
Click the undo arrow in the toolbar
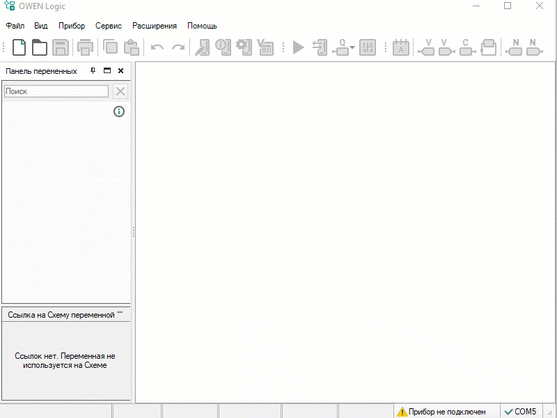point(157,47)
